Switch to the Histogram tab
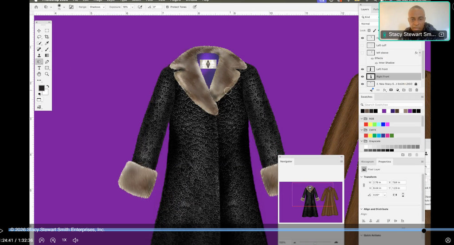 coord(367,162)
